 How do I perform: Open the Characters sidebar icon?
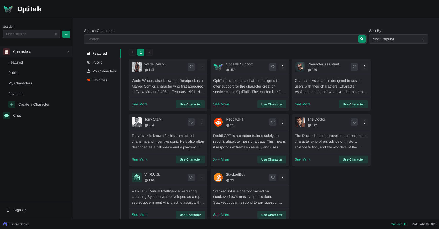click(x=7, y=52)
